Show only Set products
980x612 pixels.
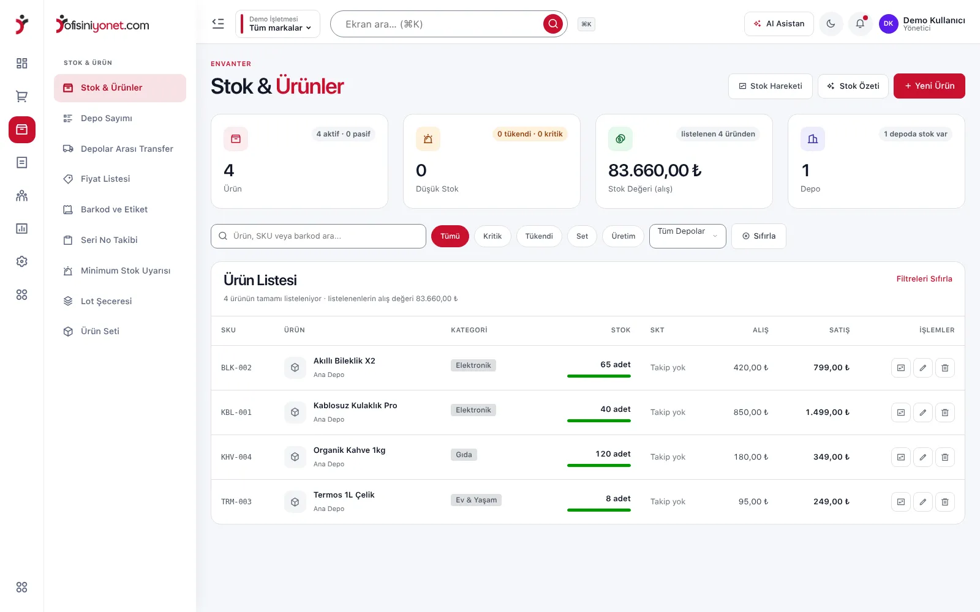click(x=582, y=236)
